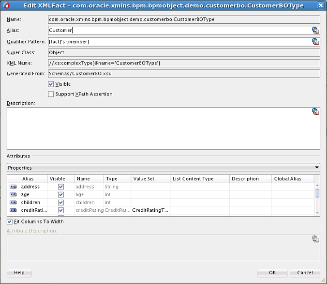Click the Type column header
Image resolution: width=327 pixels, height=284 pixels.
tap(117, 179)
